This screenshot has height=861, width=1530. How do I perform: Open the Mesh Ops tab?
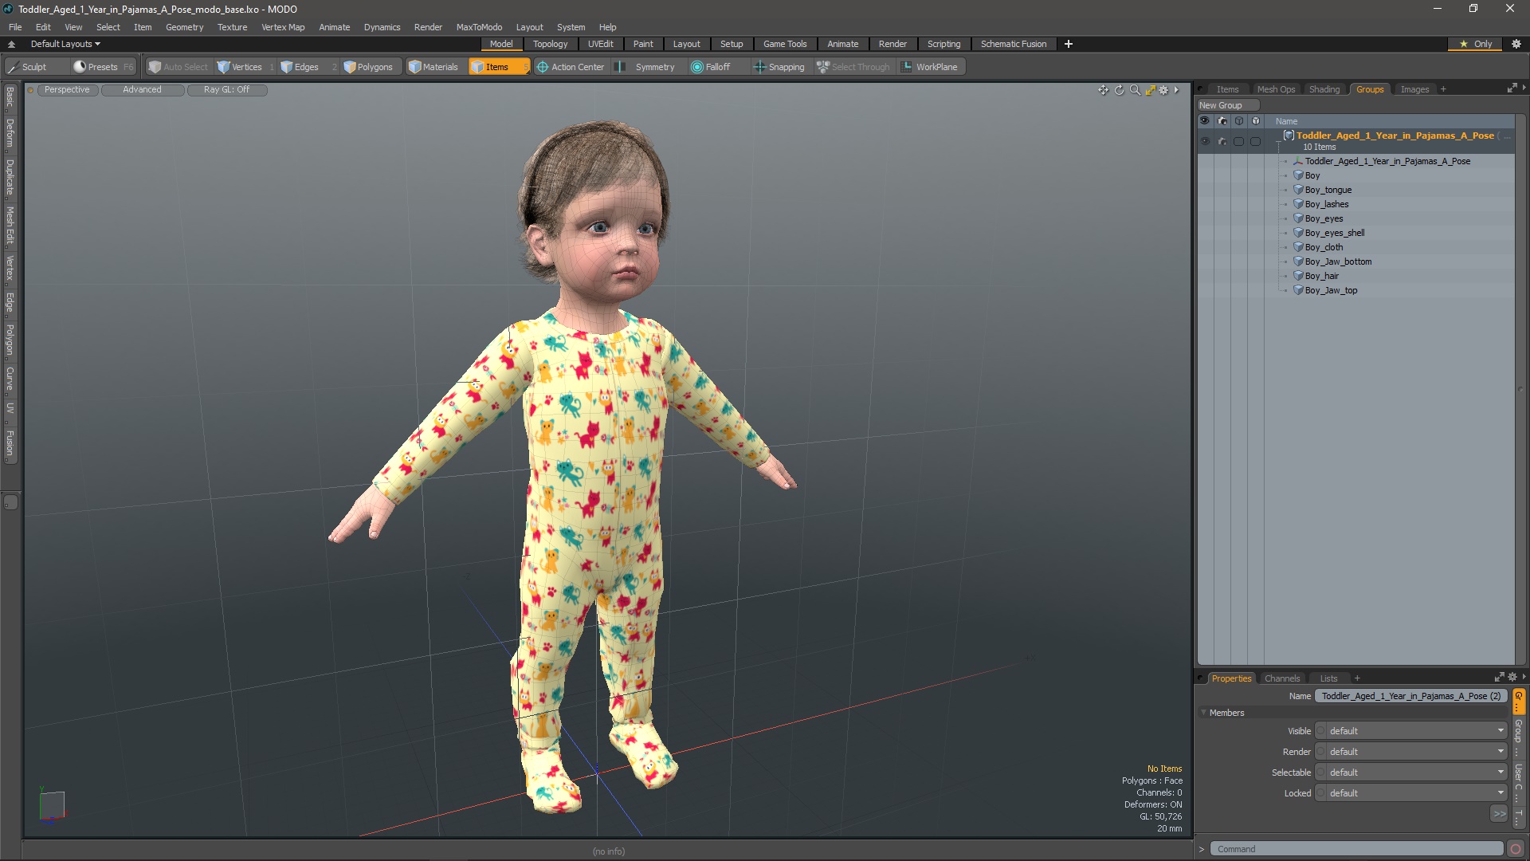(1276, 89)
